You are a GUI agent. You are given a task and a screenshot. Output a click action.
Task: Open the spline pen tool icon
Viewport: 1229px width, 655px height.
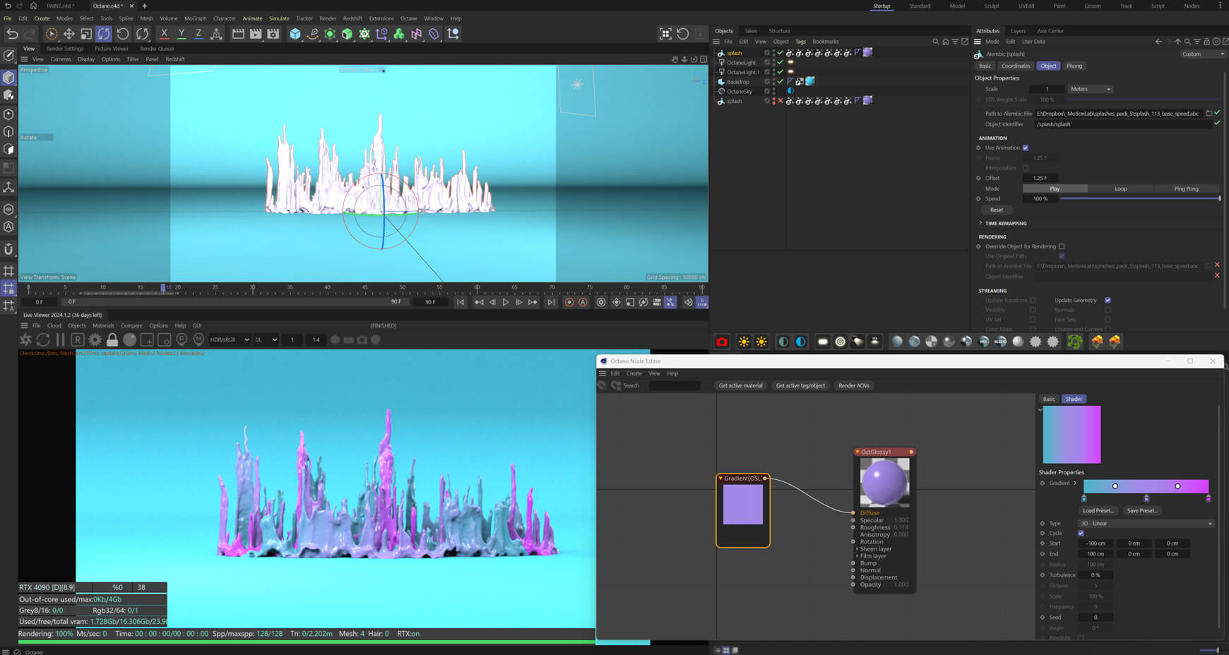tap(312, 34)
